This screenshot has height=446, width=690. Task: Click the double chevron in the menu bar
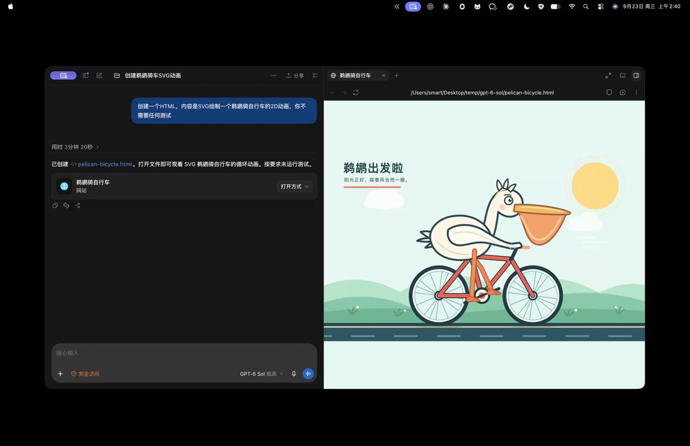(x=397, y=6)
